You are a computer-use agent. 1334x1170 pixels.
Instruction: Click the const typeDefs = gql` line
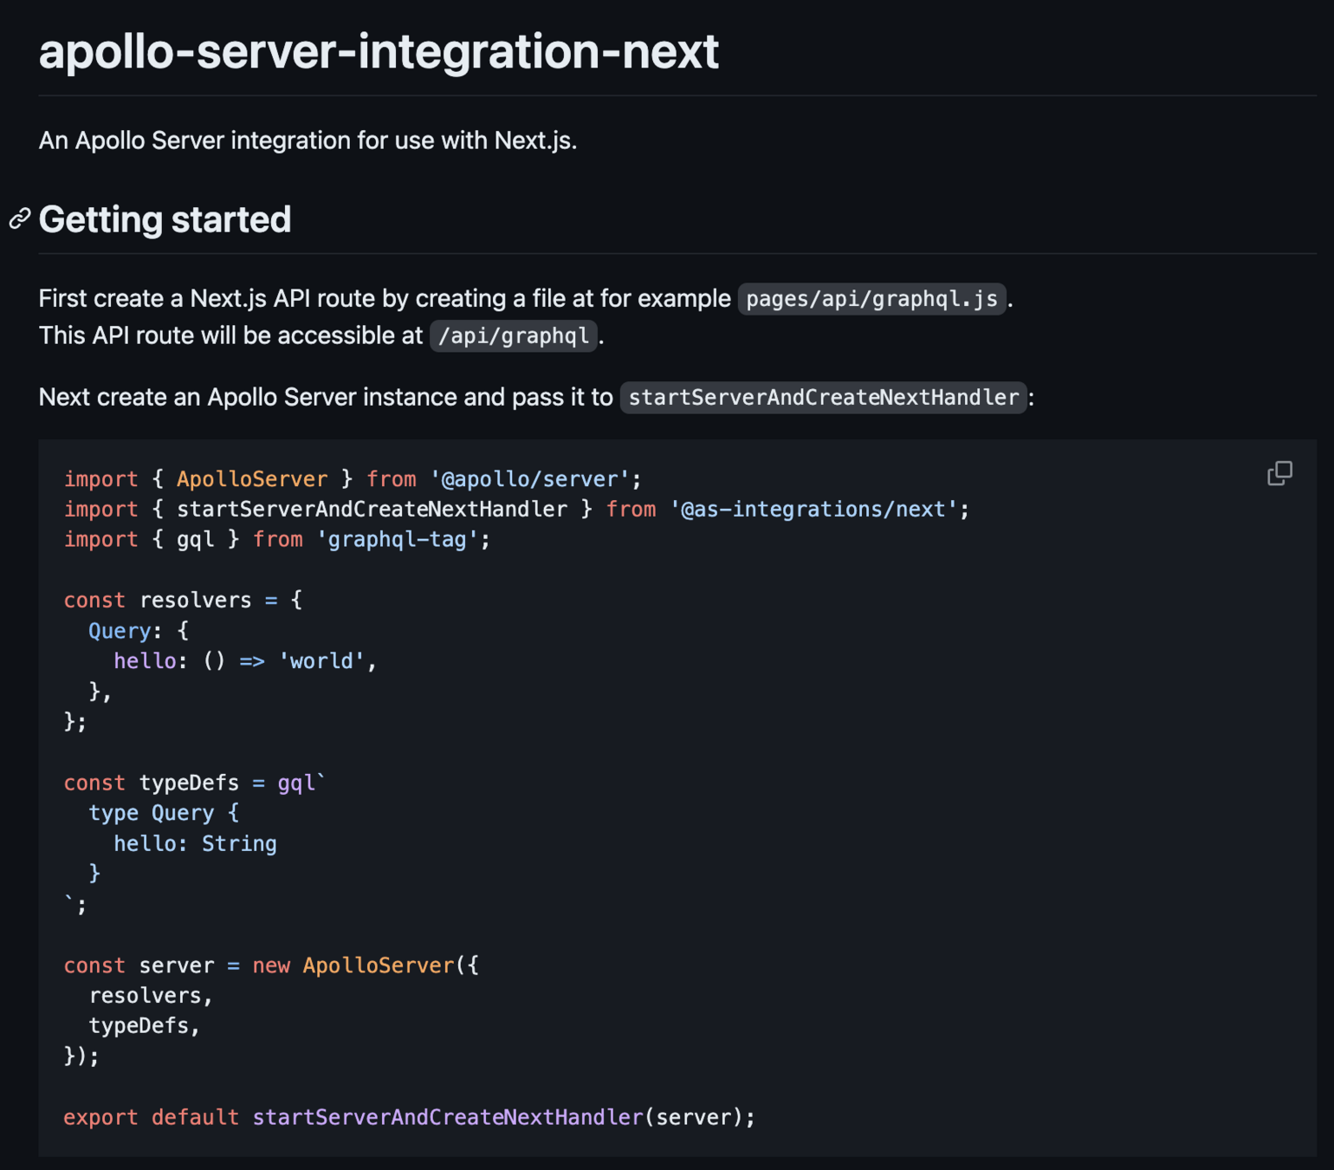pyautogui.click(x=195, y=783)
